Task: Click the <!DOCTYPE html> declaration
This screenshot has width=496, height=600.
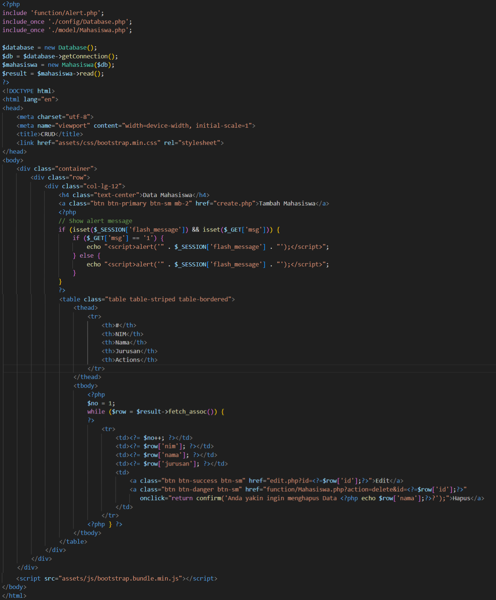Action: pos(29,91)
